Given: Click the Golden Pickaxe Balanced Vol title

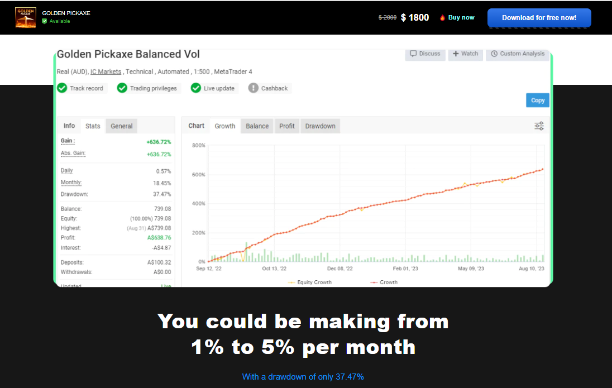Looking at the screenshot, I should (128, 54).
